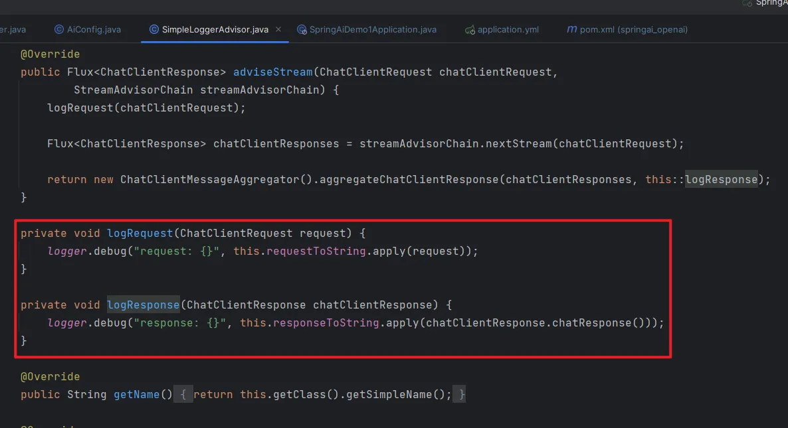The image size is (788, 428).
Task: Switch to the AiConfig.java tab
Action: [x=88, y=30]
